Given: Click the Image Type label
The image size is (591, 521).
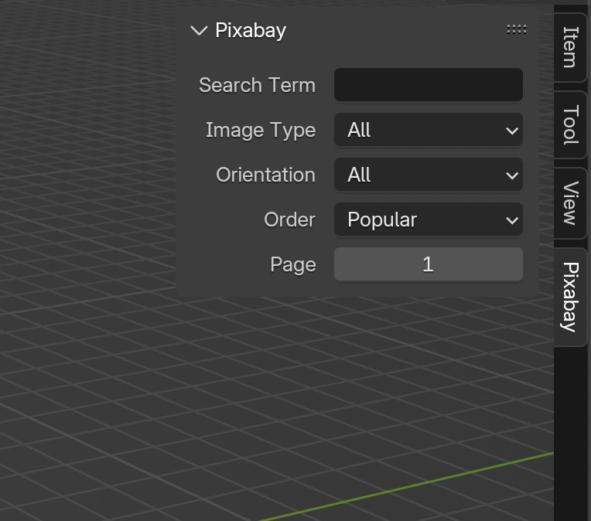Looking at the screenshot, I should pyautogui.click(x=261, y=131).
